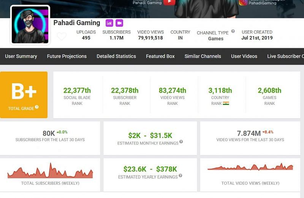Open the Estimated Yearly Earnings help icon
Screen dimensions: 304x198
180,176
